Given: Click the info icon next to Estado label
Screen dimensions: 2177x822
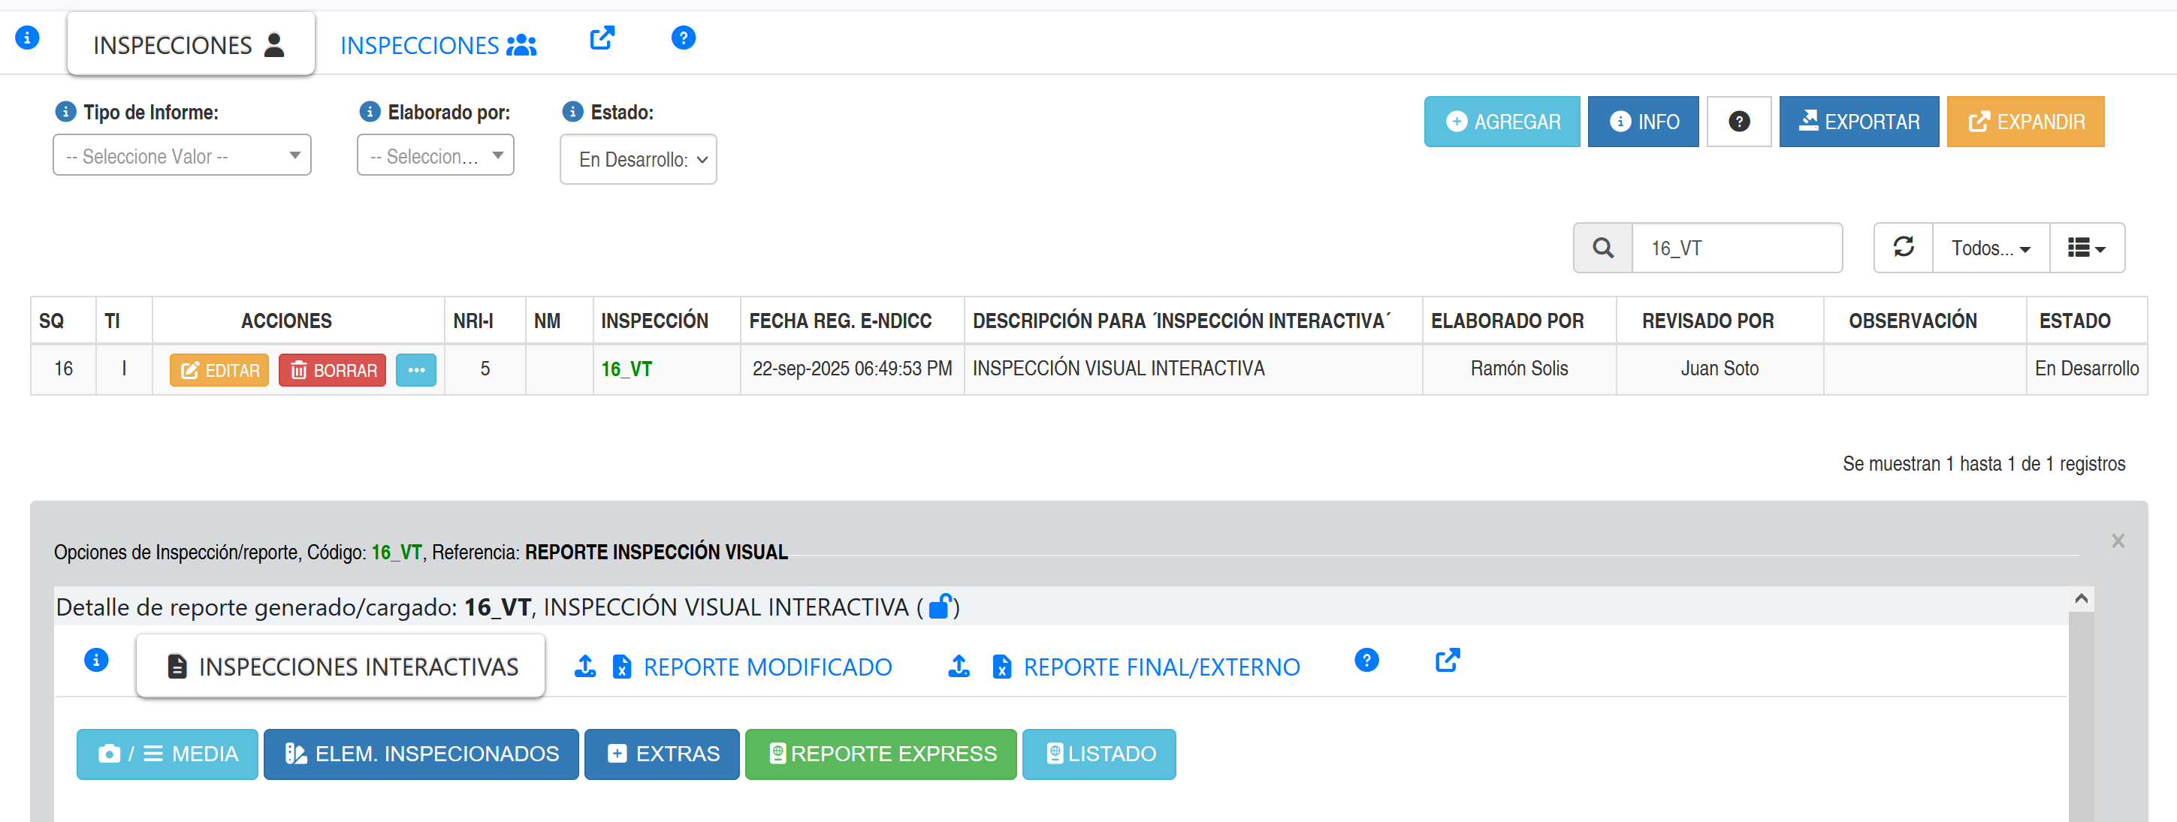Looking at the screenshot, I should coord(573,112).
